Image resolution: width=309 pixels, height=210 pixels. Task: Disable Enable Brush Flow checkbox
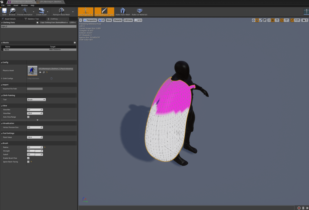pyautogui.click(x=28, y=158)
